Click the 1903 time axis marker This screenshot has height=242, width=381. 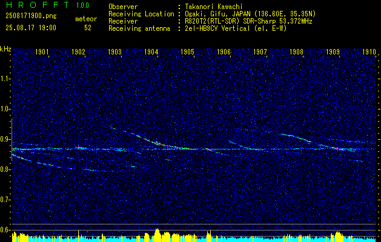[114, 51]
